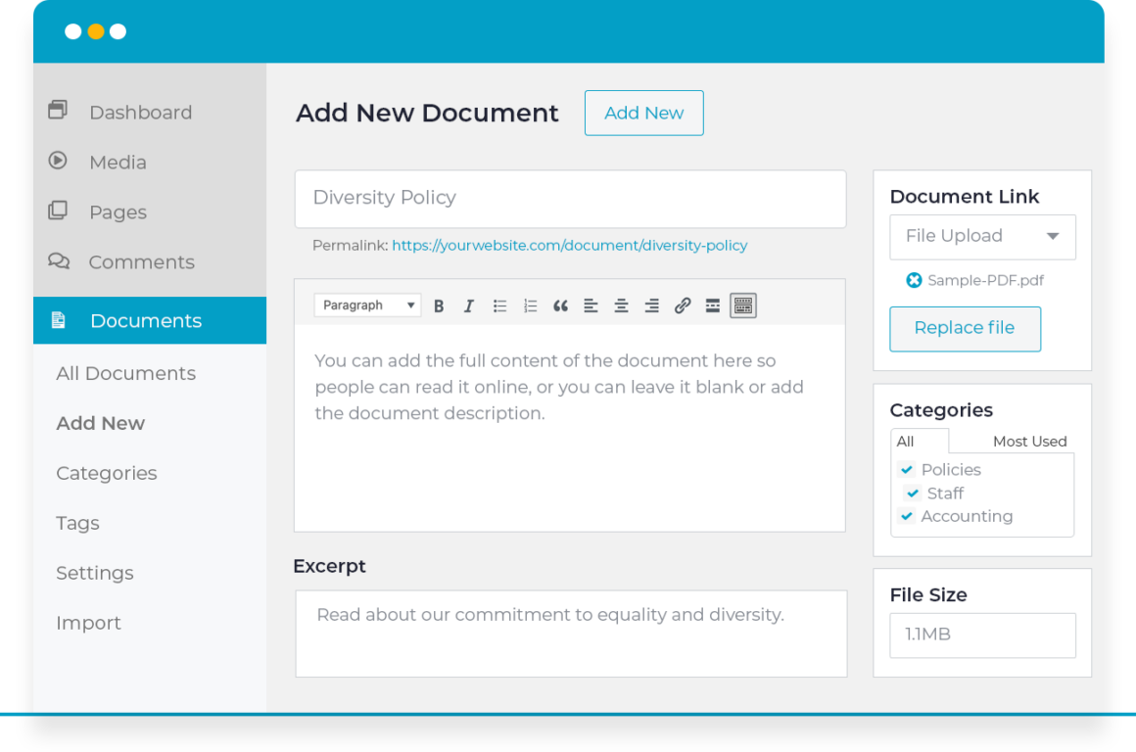This screenshot has height=752, width=1136.
Task: Apply italic formatting
Action: click(x=469, y=305)
